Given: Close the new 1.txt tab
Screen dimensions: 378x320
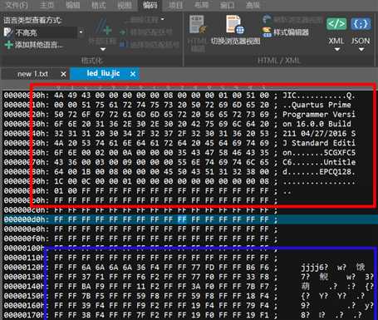Looking at the screenshot, I should pos(63,74).
